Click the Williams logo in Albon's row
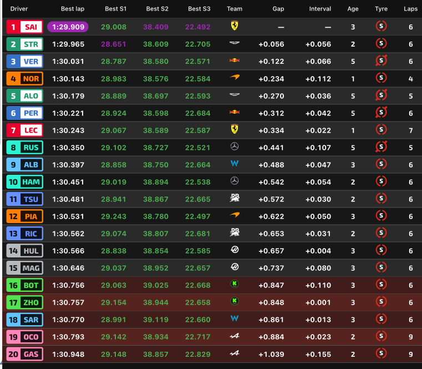Image resolution: width=422 pixels, height=369 pixels. coord(234,164)
